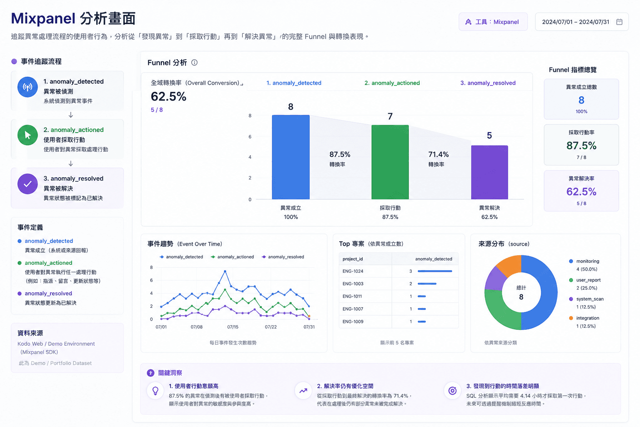This screenshot has height=427, width=640.
Task: Select the 2. anomaly_actioned funnel step header
Action: [x=392, y=83]
